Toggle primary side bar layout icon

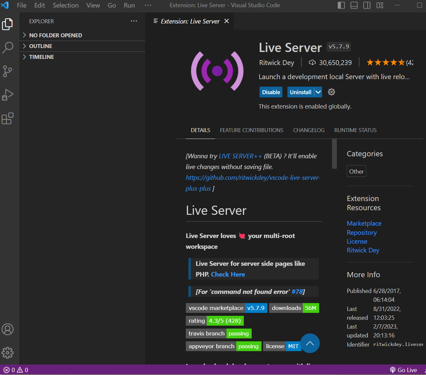click(x=341, y=5)
